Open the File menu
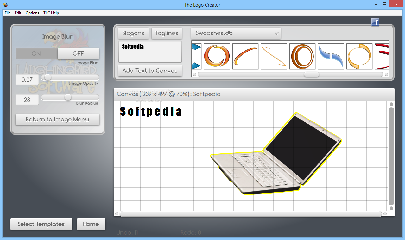Screen dimensions: 405x240 (8, 13)
